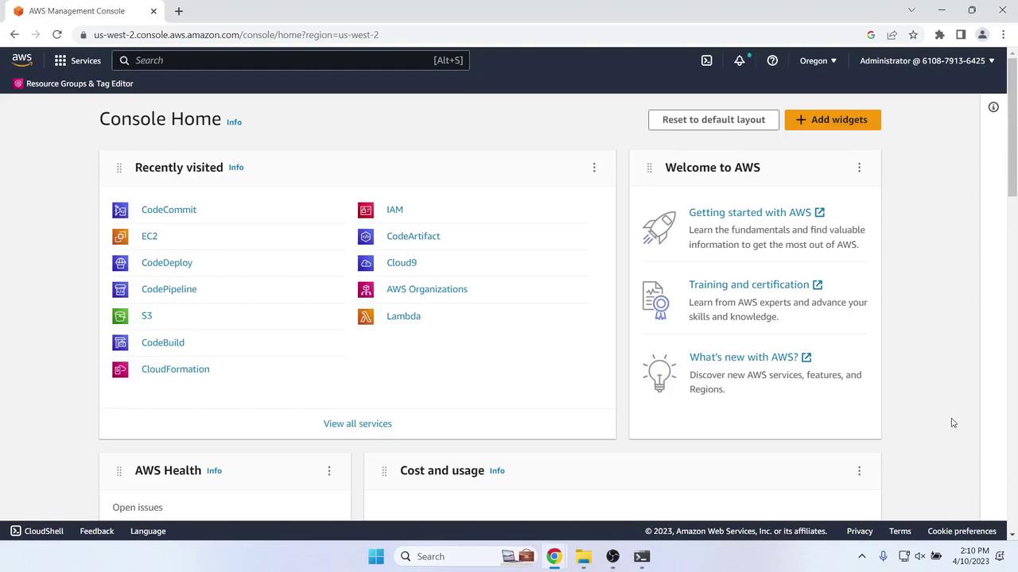Open the Services grid menu

coord(60,60)
